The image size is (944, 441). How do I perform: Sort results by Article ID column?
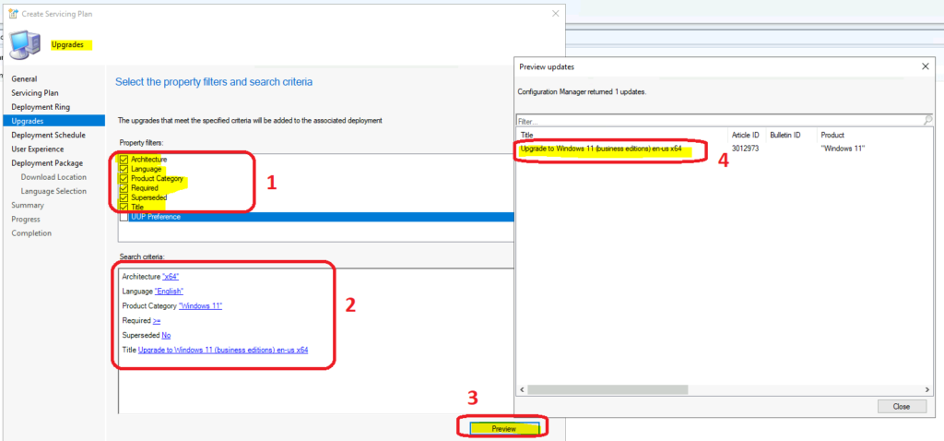[x=747, y=135]
